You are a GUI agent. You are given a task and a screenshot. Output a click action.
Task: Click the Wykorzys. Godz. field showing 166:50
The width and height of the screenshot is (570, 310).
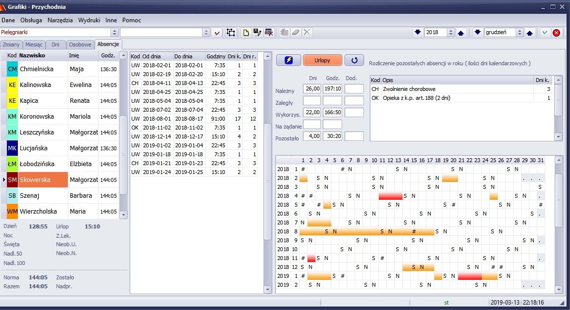[333, 113]
